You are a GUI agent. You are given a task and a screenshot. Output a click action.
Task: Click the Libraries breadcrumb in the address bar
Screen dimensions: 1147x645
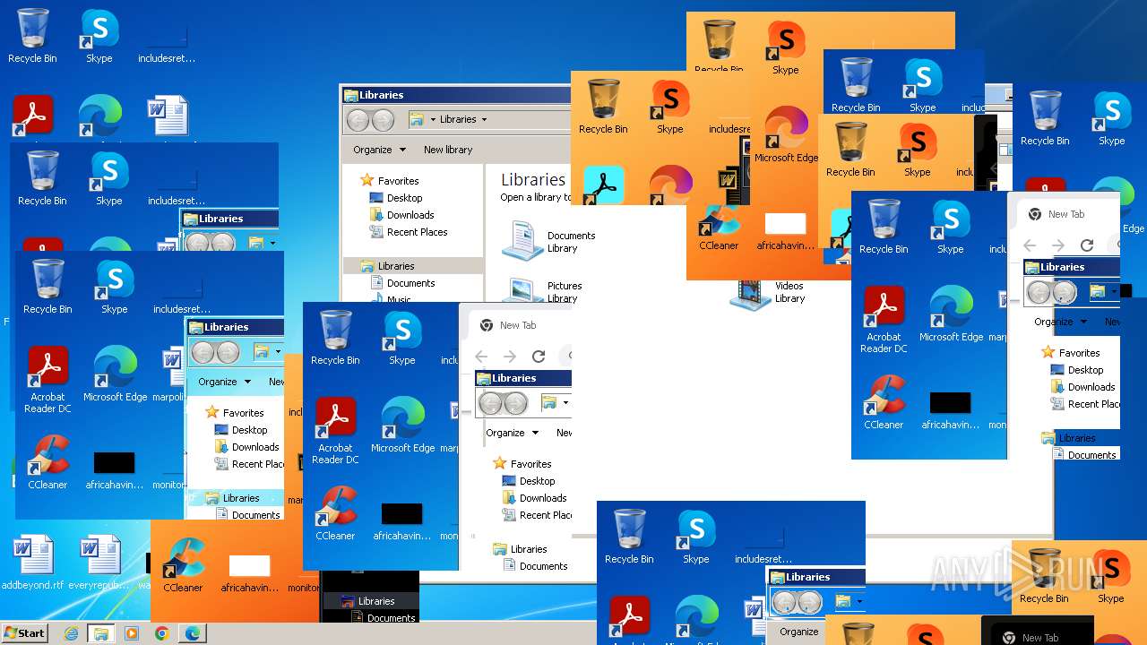458,119
